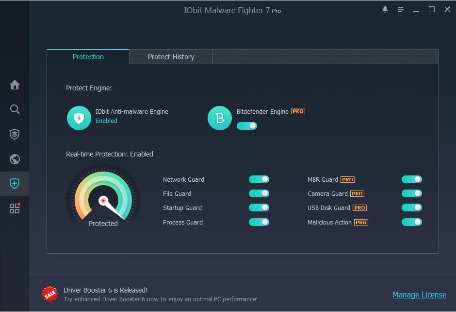Screen dimensions: 456x312
Task: Disable the Network Guard switch
Action: coord(259,179)
